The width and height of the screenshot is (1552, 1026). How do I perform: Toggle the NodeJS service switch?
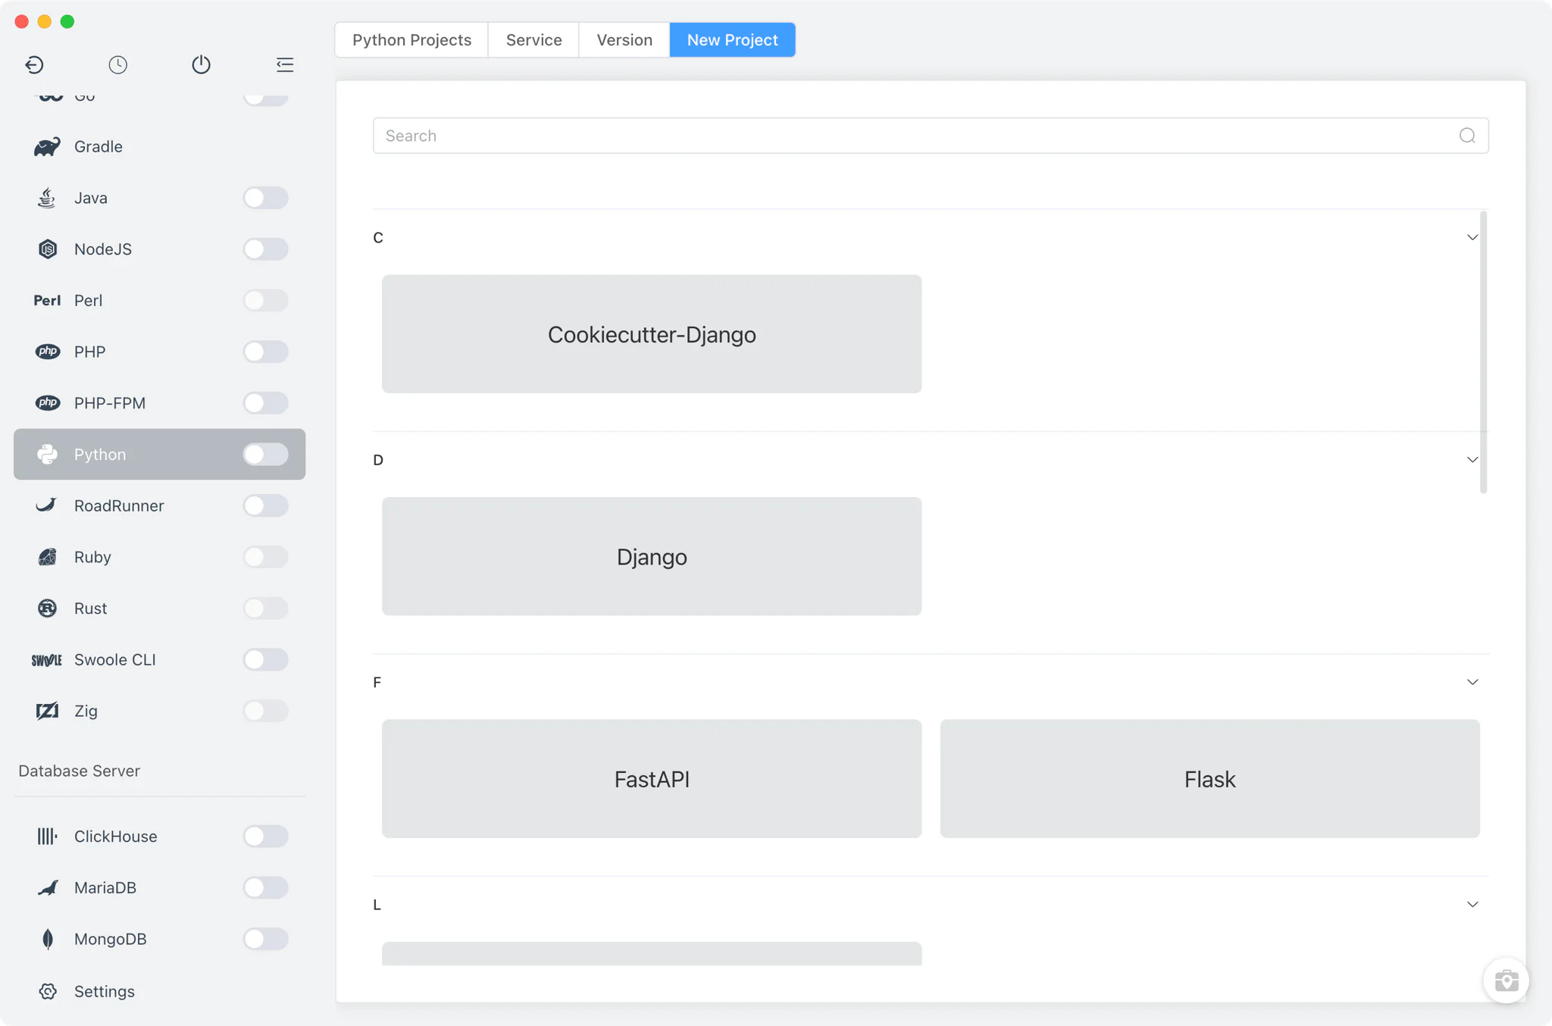tap(265, 249)
